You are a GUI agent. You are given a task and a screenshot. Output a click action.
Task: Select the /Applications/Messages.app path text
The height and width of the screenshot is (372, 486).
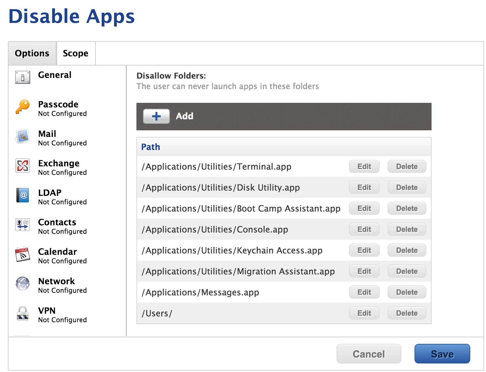[x=200, y=292]
